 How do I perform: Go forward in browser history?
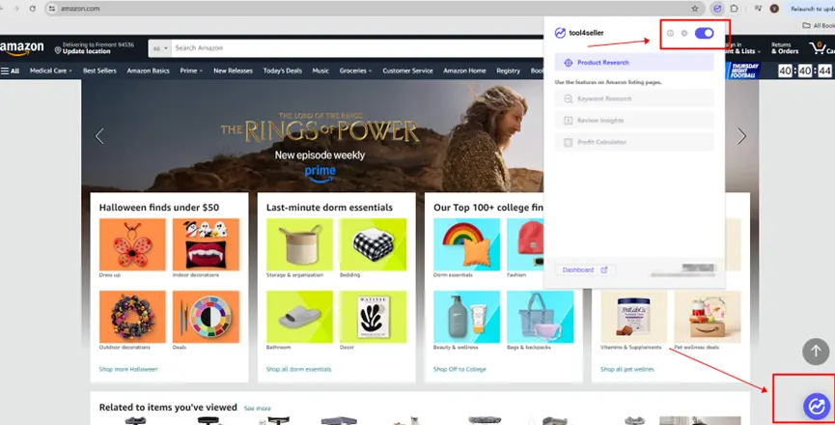pyautogui.click(x=16, y=9)
